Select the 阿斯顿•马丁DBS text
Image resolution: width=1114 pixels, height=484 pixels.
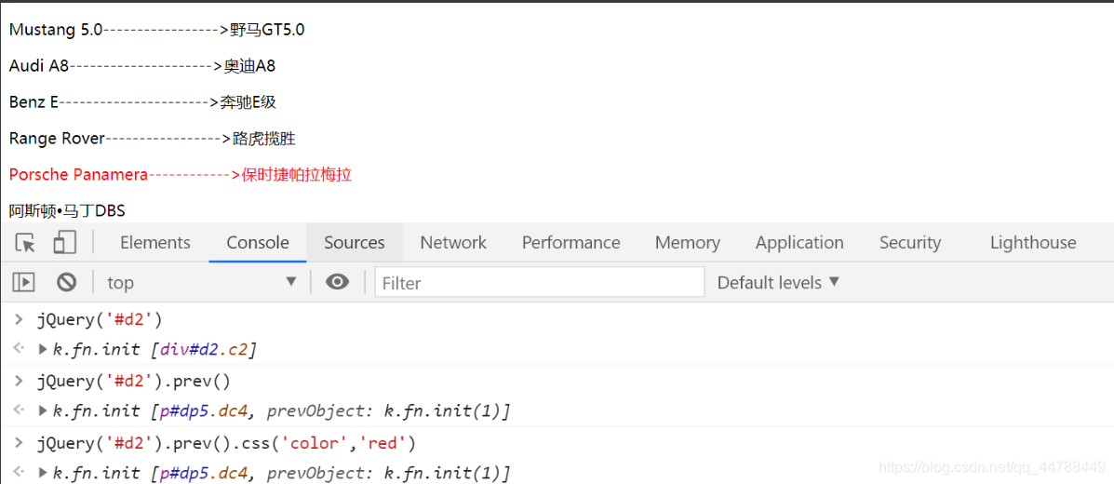click(68, 210)
